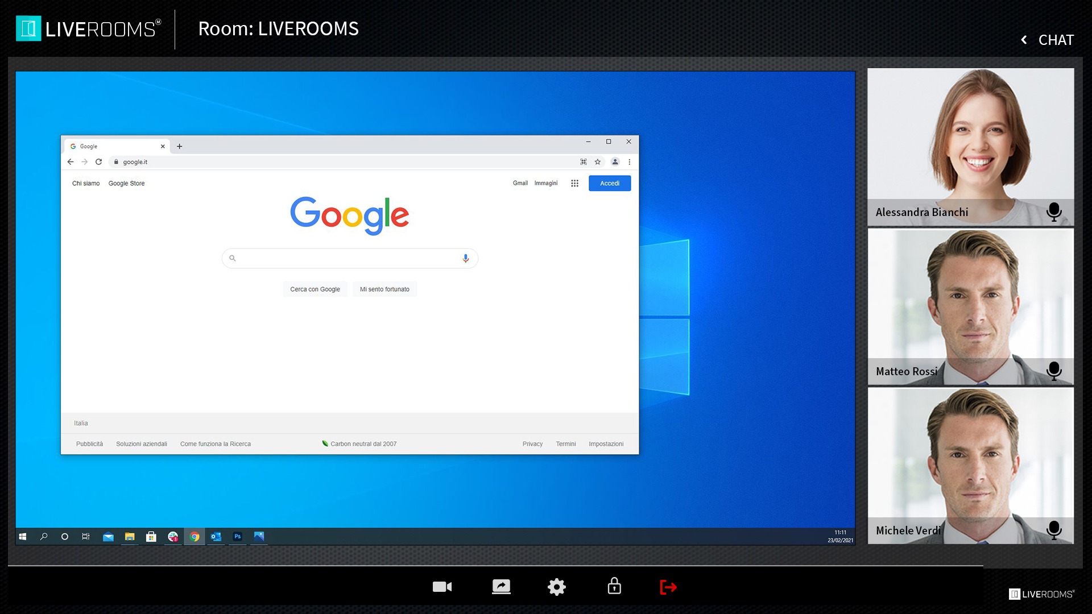Open Chrome profile avatar icon

pos(615,162)
